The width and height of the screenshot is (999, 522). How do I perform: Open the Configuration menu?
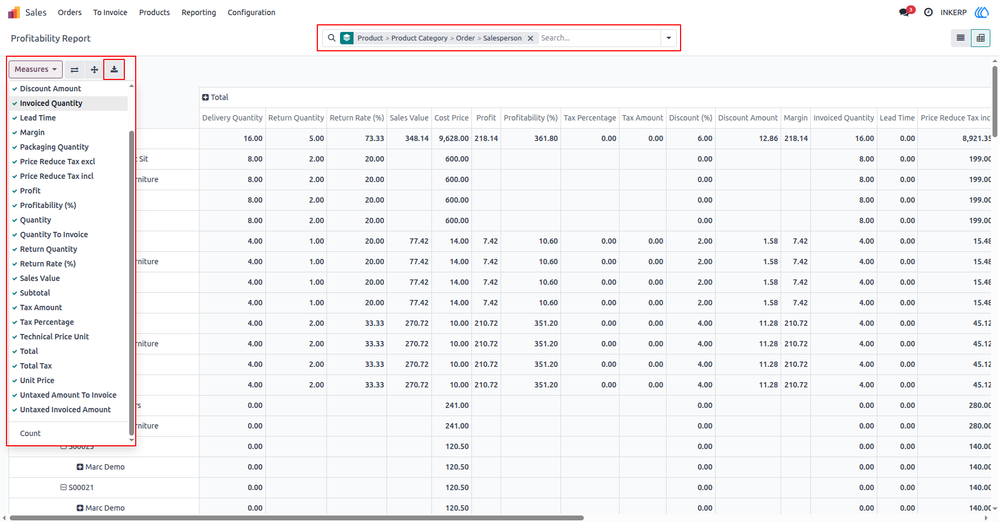click(251, 12)
